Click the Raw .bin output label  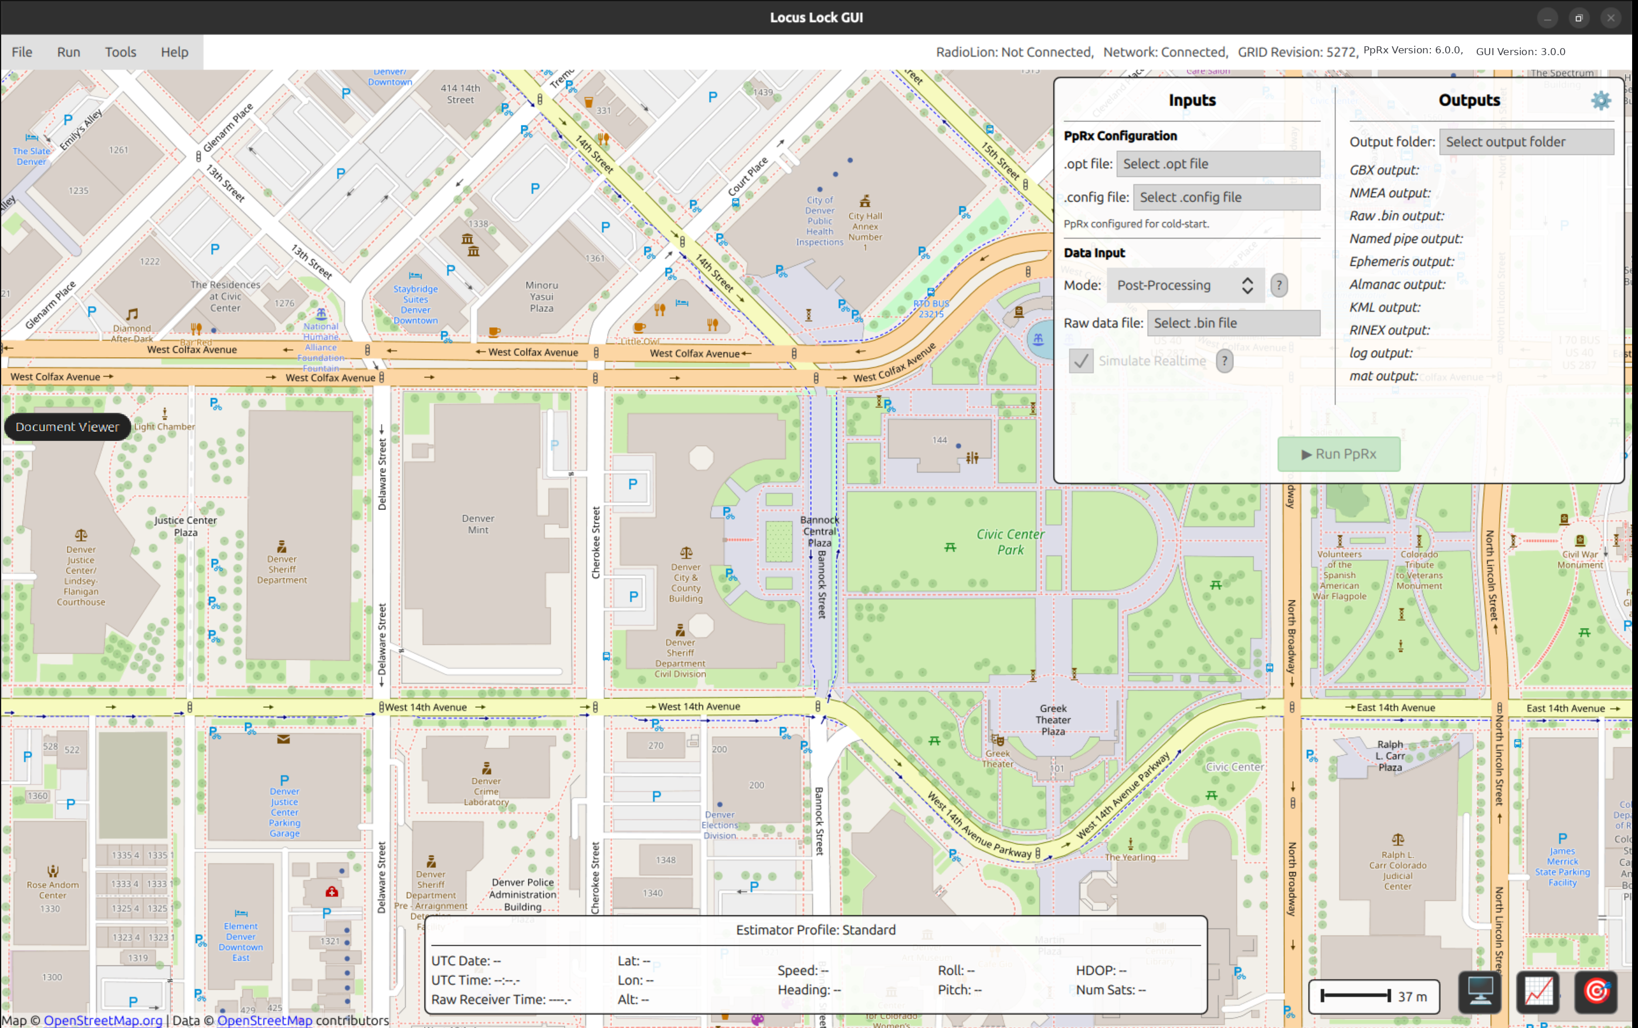point(1396,216)
